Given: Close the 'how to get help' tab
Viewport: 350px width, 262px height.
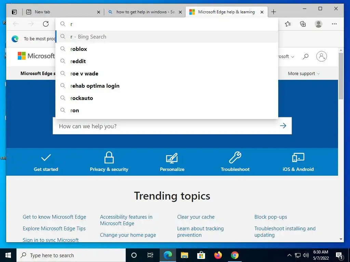Looking at the screenshot, I should tap(180, 12).
